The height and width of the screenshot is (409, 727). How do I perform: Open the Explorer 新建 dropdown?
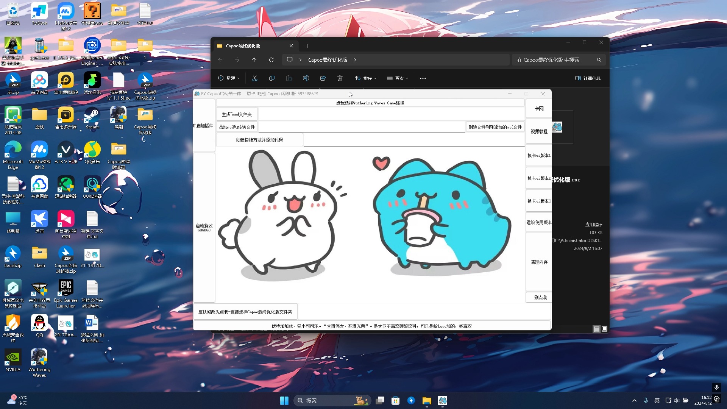[x=229, y=78]
